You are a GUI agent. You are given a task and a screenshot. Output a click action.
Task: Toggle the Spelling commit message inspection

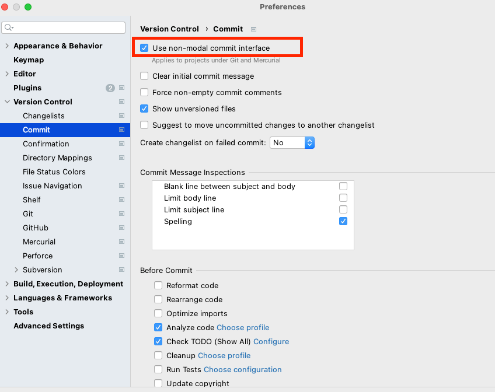click(343, 221)
